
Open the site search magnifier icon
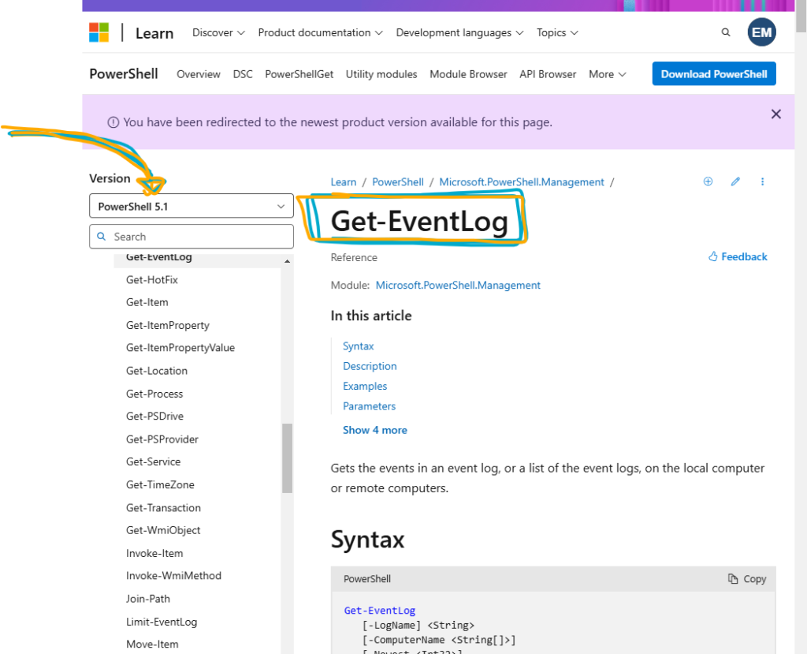(726, 32)
